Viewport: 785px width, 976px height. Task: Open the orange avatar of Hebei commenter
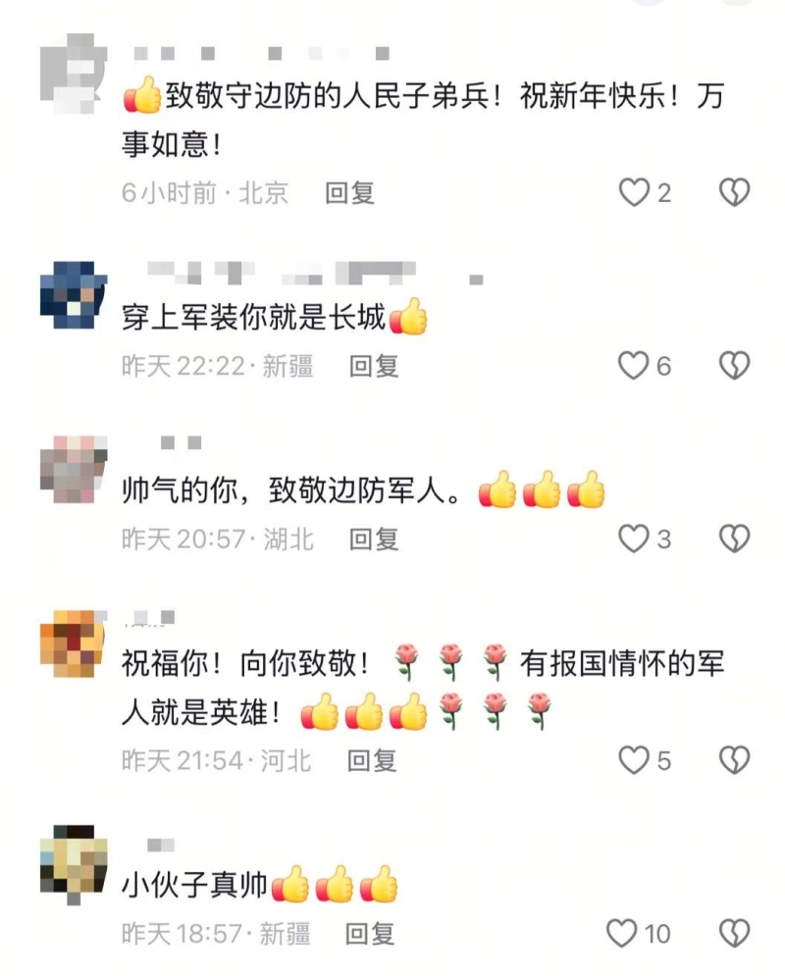[x=74, y=643]
